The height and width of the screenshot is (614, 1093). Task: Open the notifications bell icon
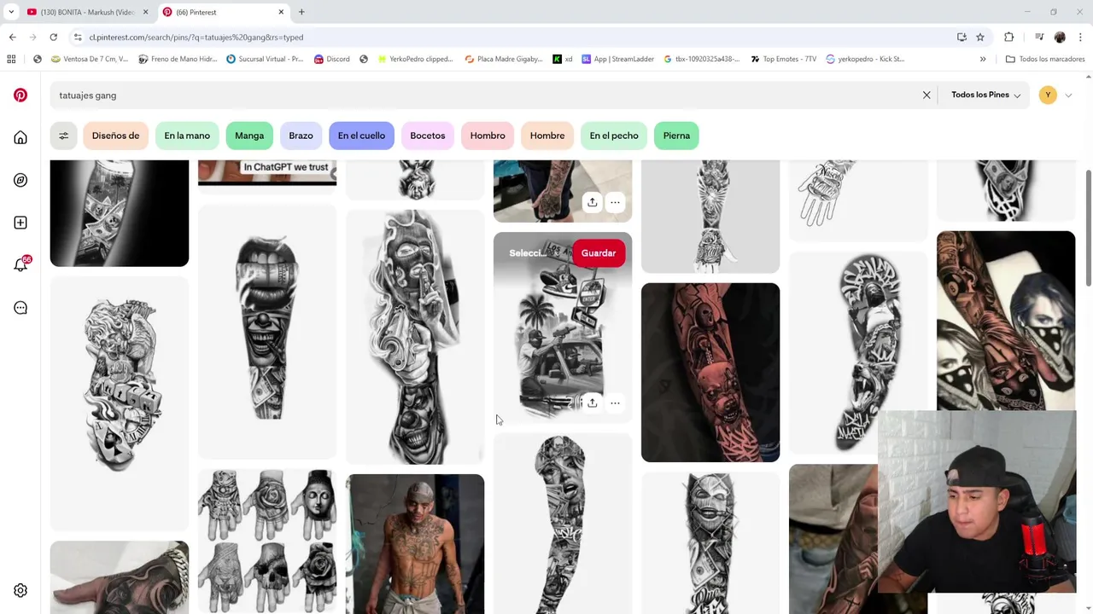(x=20, y=265)
